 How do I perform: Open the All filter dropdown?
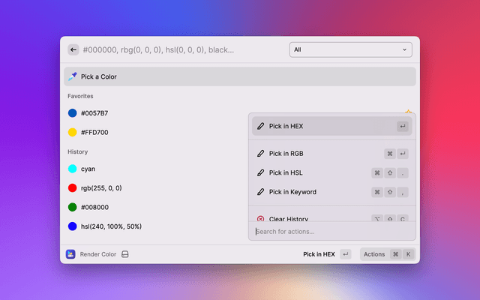[350, 49]
